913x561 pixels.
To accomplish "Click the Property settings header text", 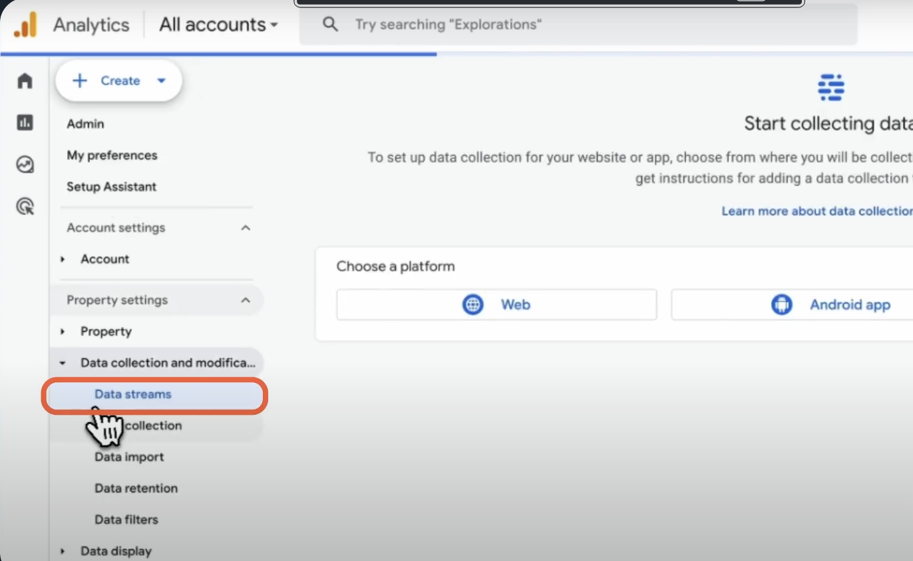I will (x=117, y=300).
